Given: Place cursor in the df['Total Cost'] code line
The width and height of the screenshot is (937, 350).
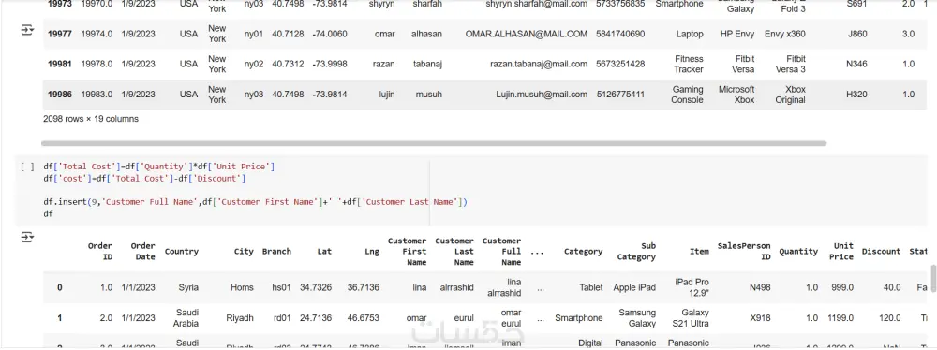Looking at the screenshot, I should (159, 167).
